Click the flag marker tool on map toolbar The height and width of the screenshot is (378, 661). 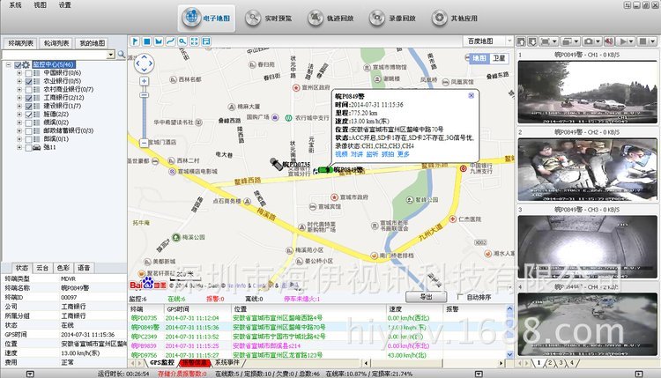134,41
